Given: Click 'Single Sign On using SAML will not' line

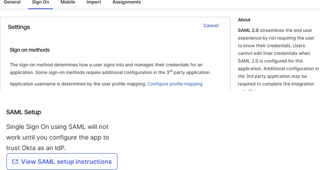Looking at the screenshot, I should (x=57, y=127).
